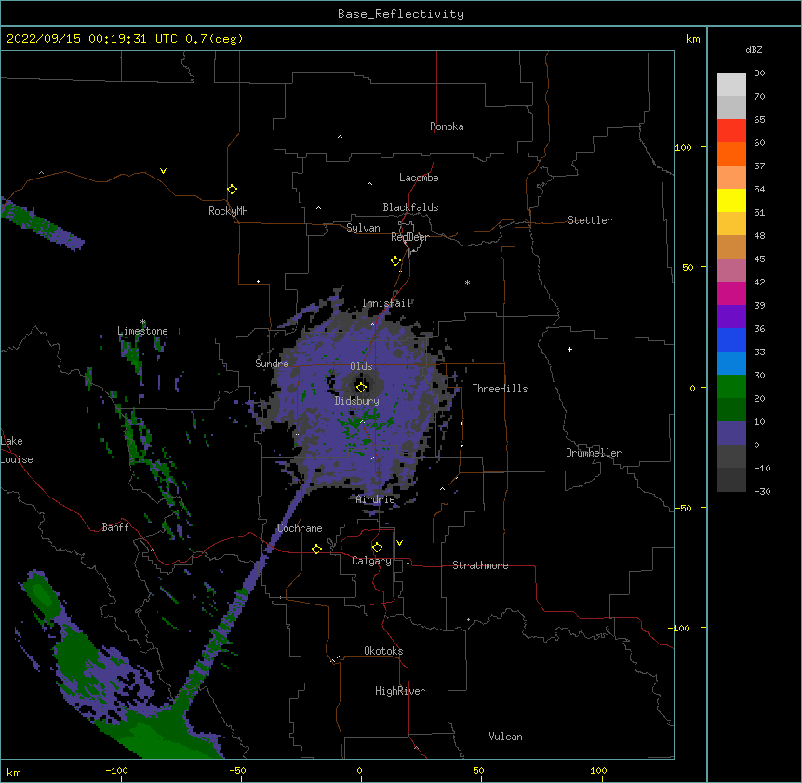Click the Base_Reflectivity title
The image size is (802, 783).
point(401,14)
